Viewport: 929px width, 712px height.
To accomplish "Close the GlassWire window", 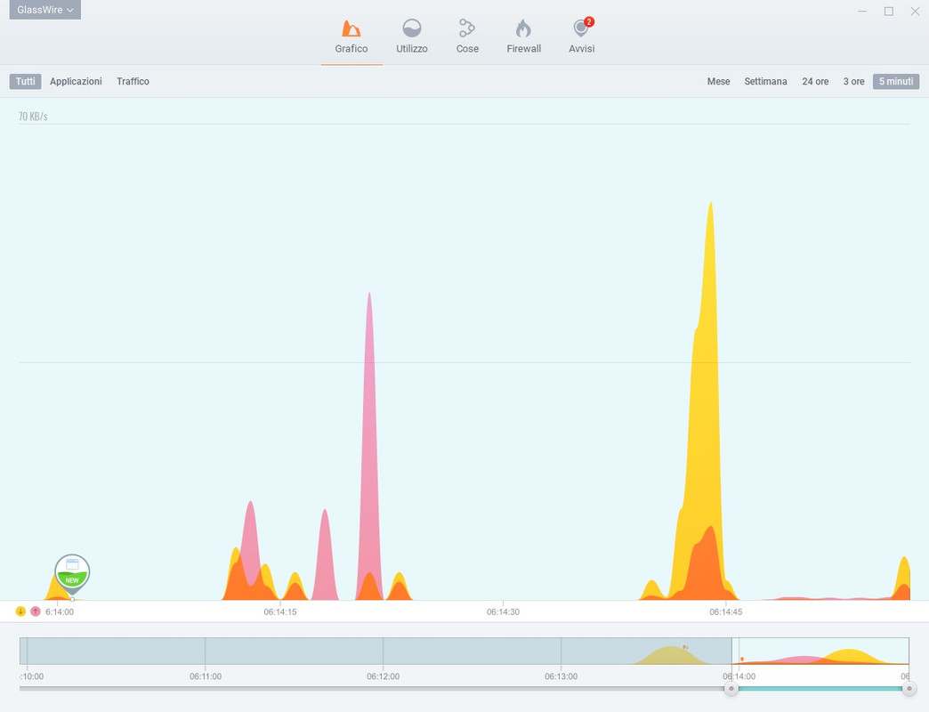I will coord(915,11).
